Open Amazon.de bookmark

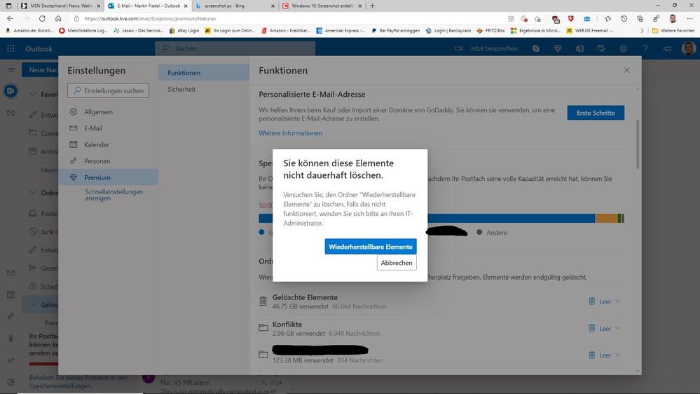tap(29, 30)
